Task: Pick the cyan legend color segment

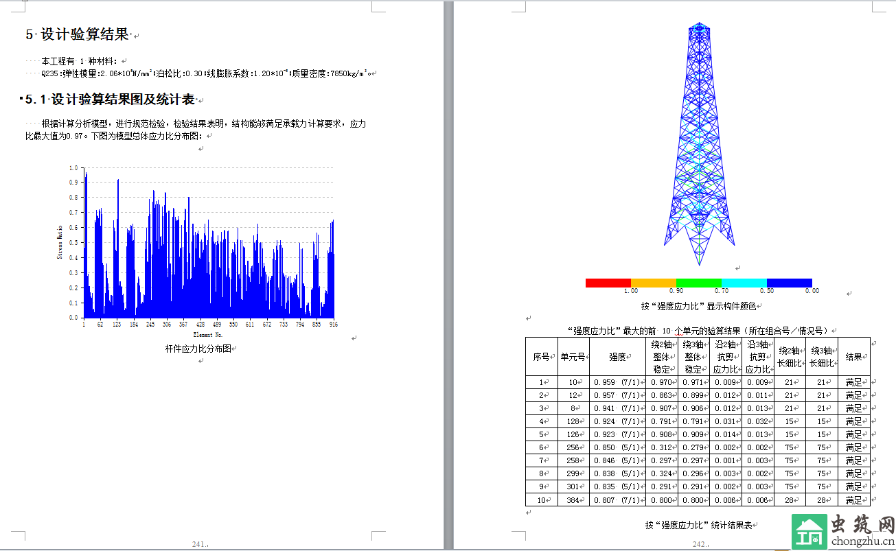Action: pyautogui.click(x=744, y=283)
